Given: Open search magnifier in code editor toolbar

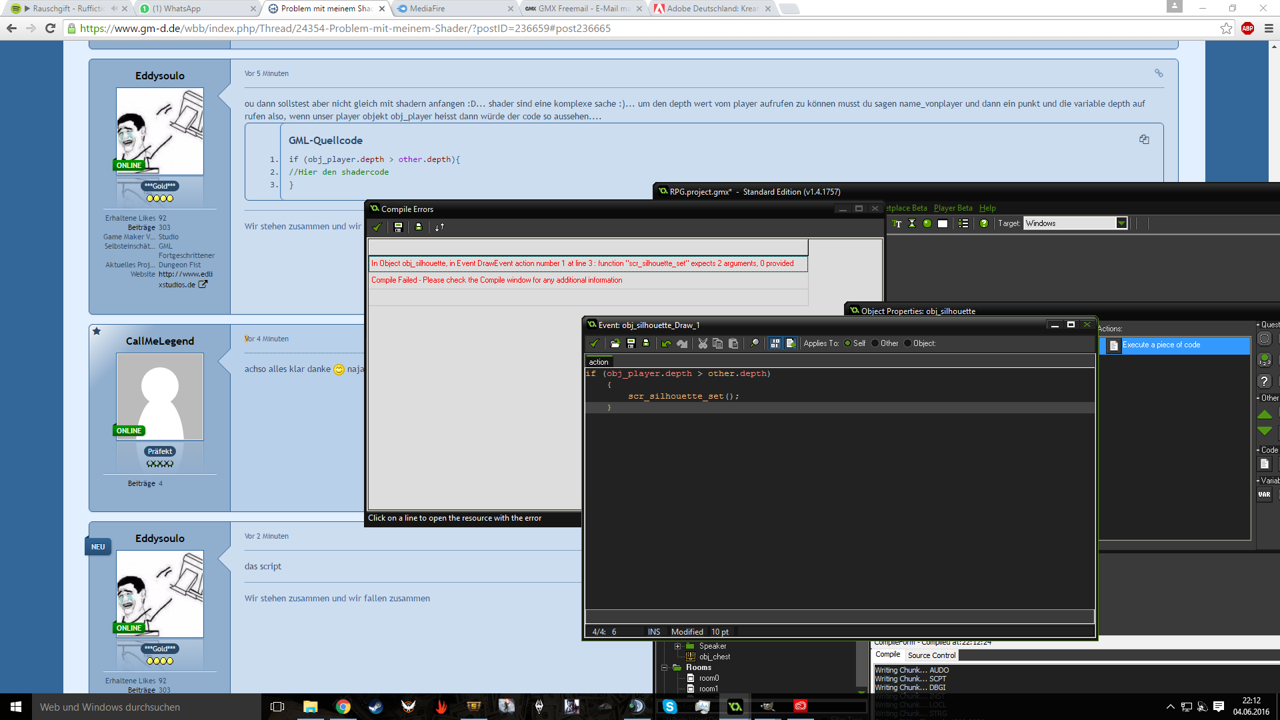Looking at the screenshot, I should [754, 343].
